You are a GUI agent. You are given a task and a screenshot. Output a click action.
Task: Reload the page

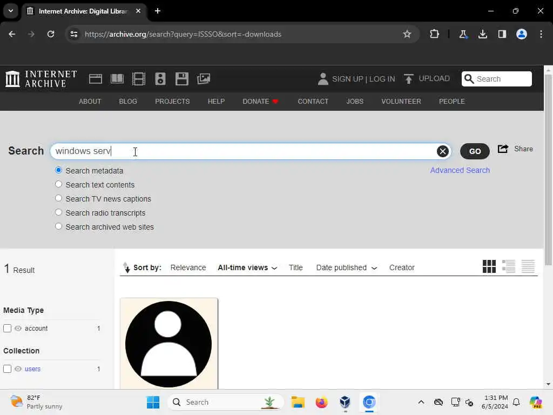51,34
